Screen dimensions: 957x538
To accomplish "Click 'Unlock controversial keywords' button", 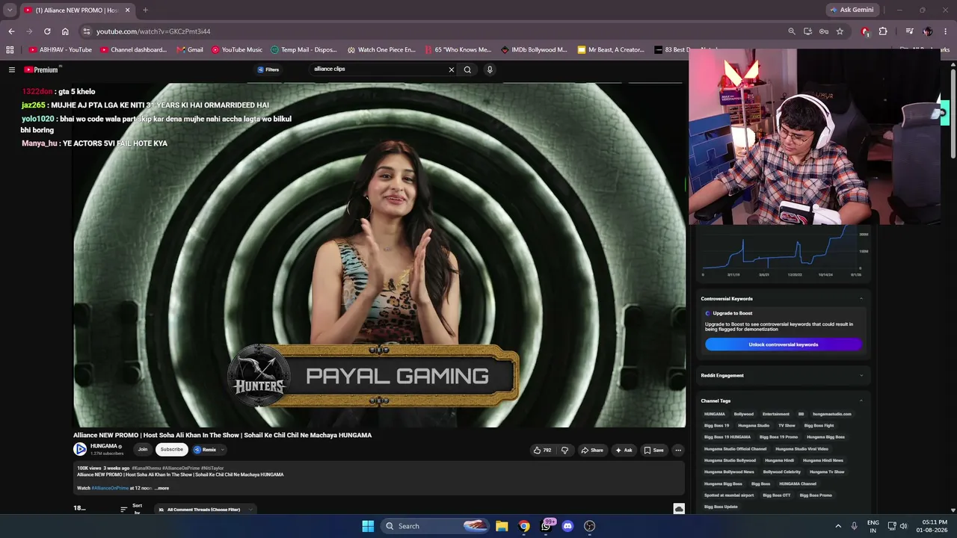I will coord(783,344).
